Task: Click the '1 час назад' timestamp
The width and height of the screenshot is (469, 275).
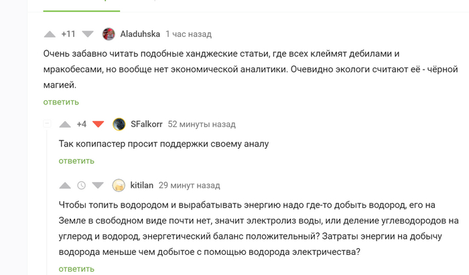Action: click(x=188, y=34)
